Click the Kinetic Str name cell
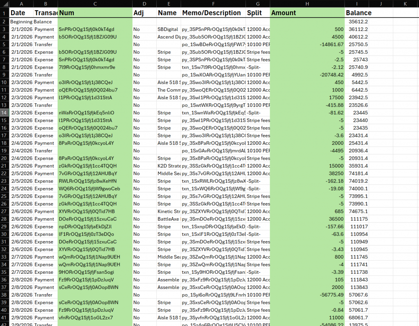 click(x=169, y=212)
